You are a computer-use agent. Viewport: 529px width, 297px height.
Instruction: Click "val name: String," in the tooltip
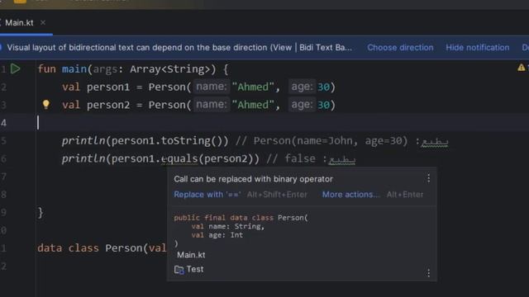pyautogui.click(x=228, y=226)
